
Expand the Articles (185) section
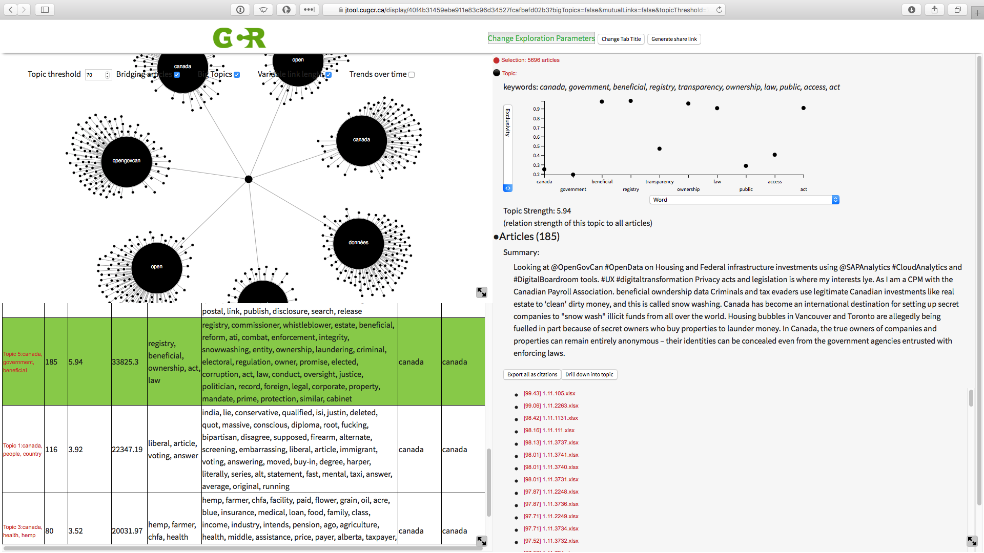point(529,237)
